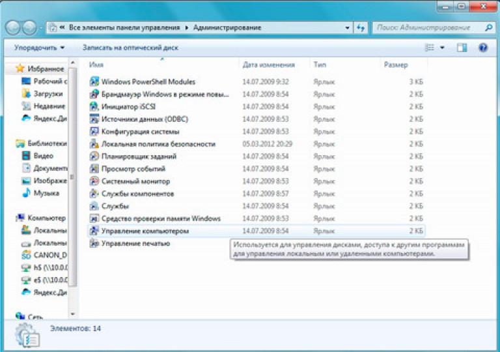
Task: Open the Упорядочить dropdown menu
Action: tap(39, 48)
